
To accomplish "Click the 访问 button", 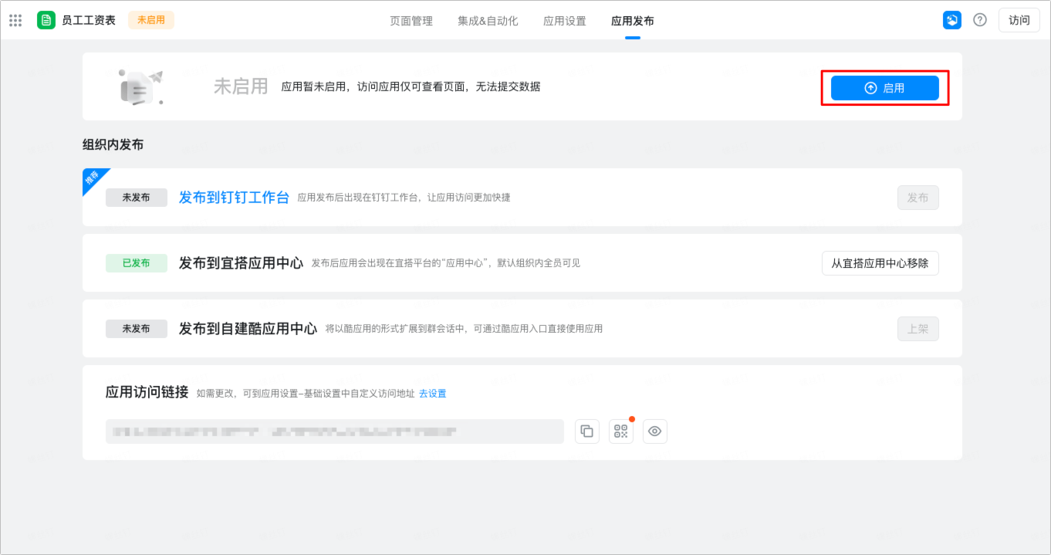I will coord(1019,20).
